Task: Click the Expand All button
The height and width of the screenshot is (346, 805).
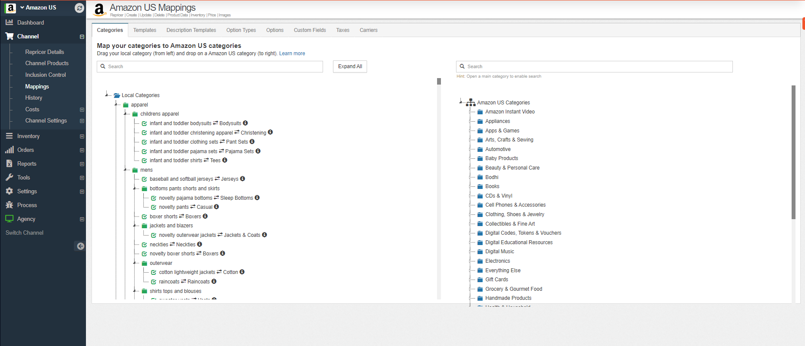Action: tap(350, 66)
